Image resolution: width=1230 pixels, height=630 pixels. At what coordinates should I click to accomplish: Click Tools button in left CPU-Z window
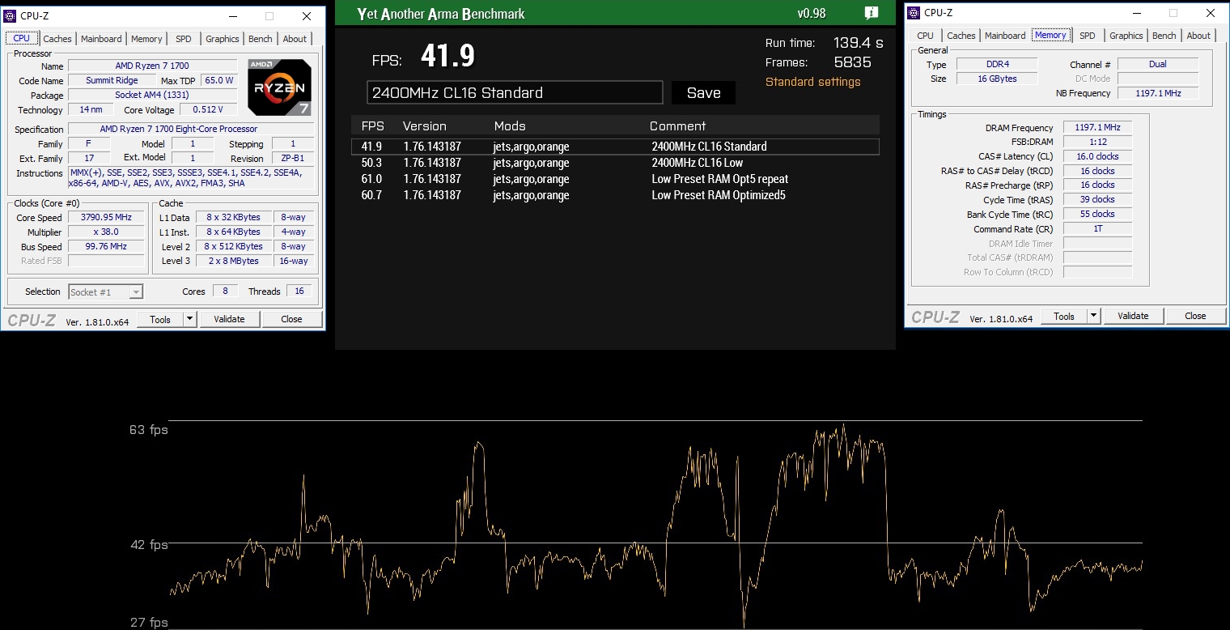pos(160,319)
